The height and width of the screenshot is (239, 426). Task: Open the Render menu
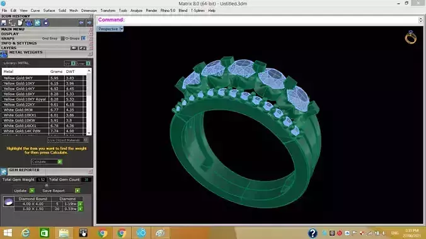[151, 11]
